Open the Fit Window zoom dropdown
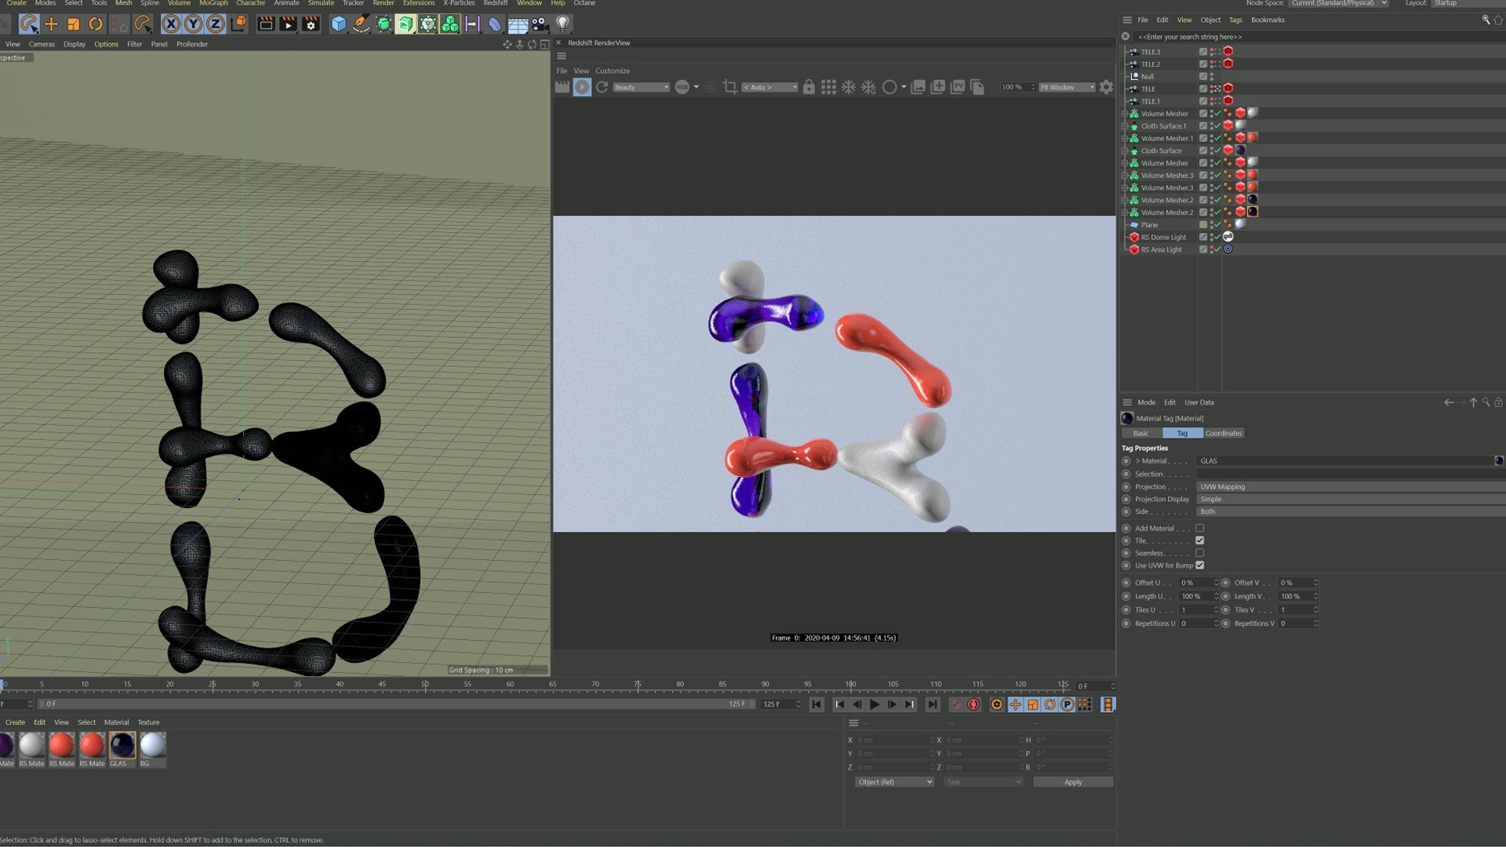The width and height of the screenshot is (1506, 847). tap(1067, 87)
